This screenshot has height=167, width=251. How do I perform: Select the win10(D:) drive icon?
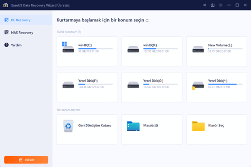133,49
